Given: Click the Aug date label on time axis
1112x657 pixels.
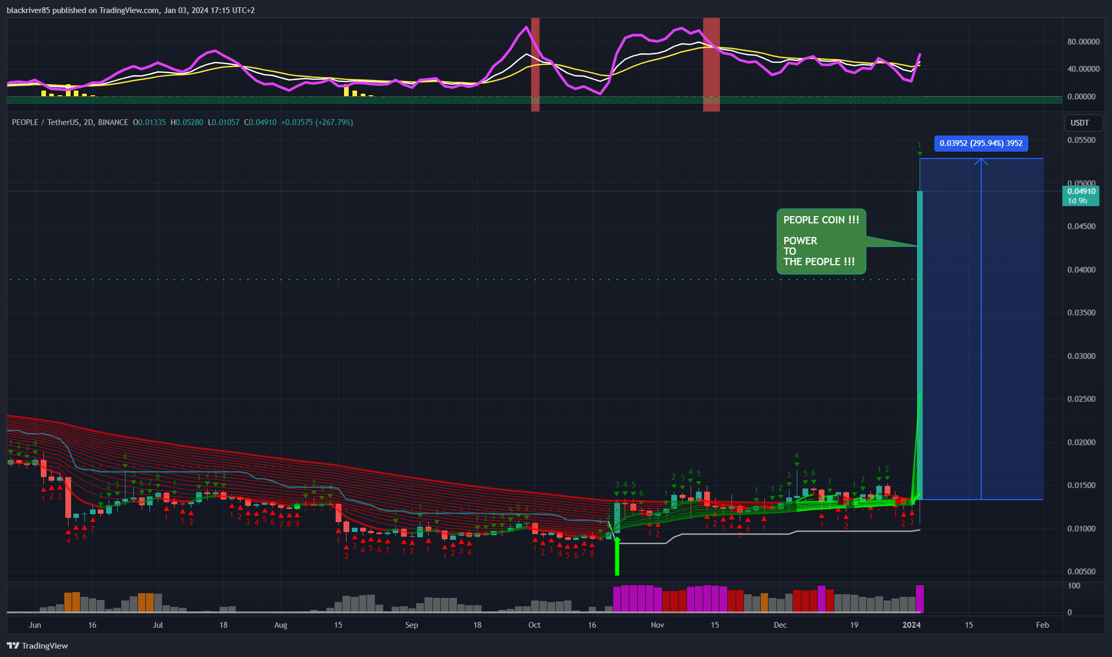Looking at the screenshot, I should (x=281, y=625).
